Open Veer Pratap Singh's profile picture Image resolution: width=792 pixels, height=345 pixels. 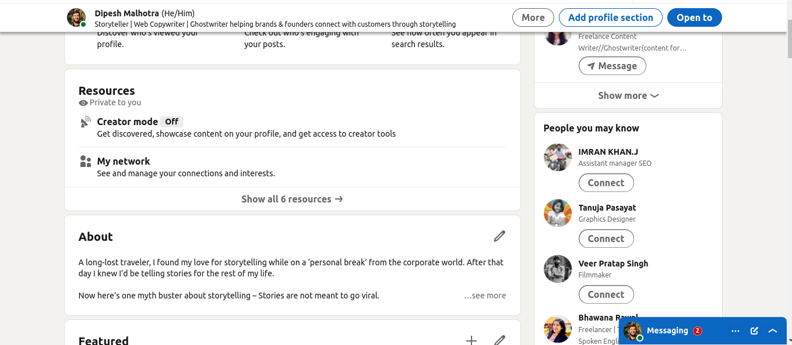[x=558, y=269]
